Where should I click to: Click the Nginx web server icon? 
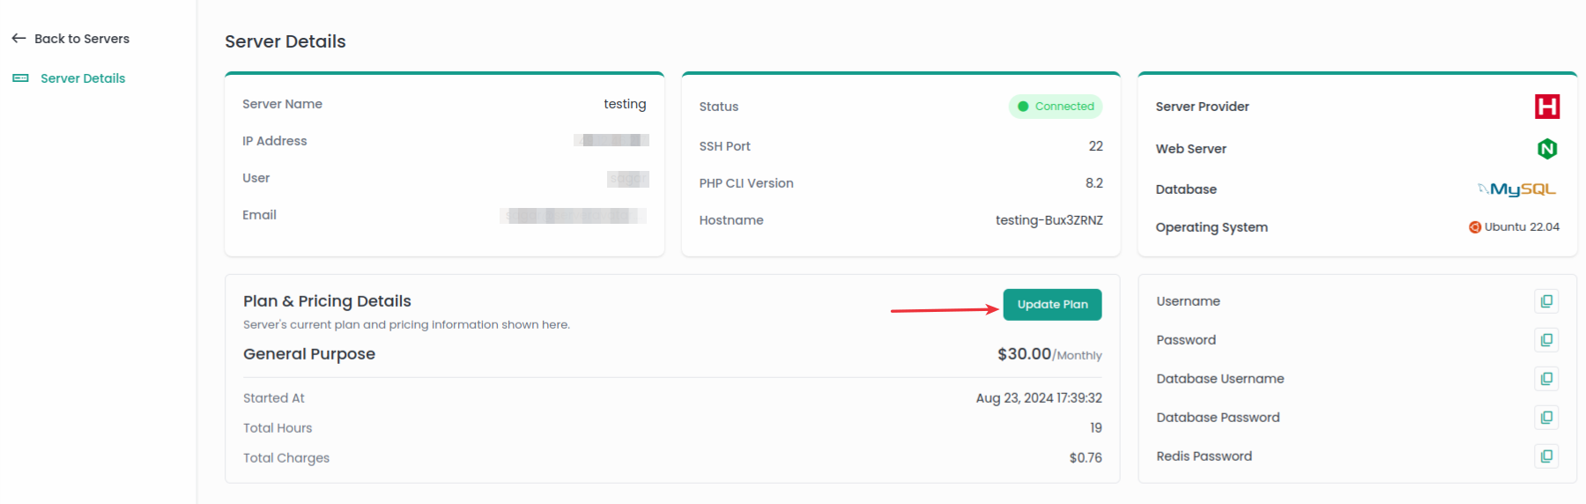click(1547, 149)
